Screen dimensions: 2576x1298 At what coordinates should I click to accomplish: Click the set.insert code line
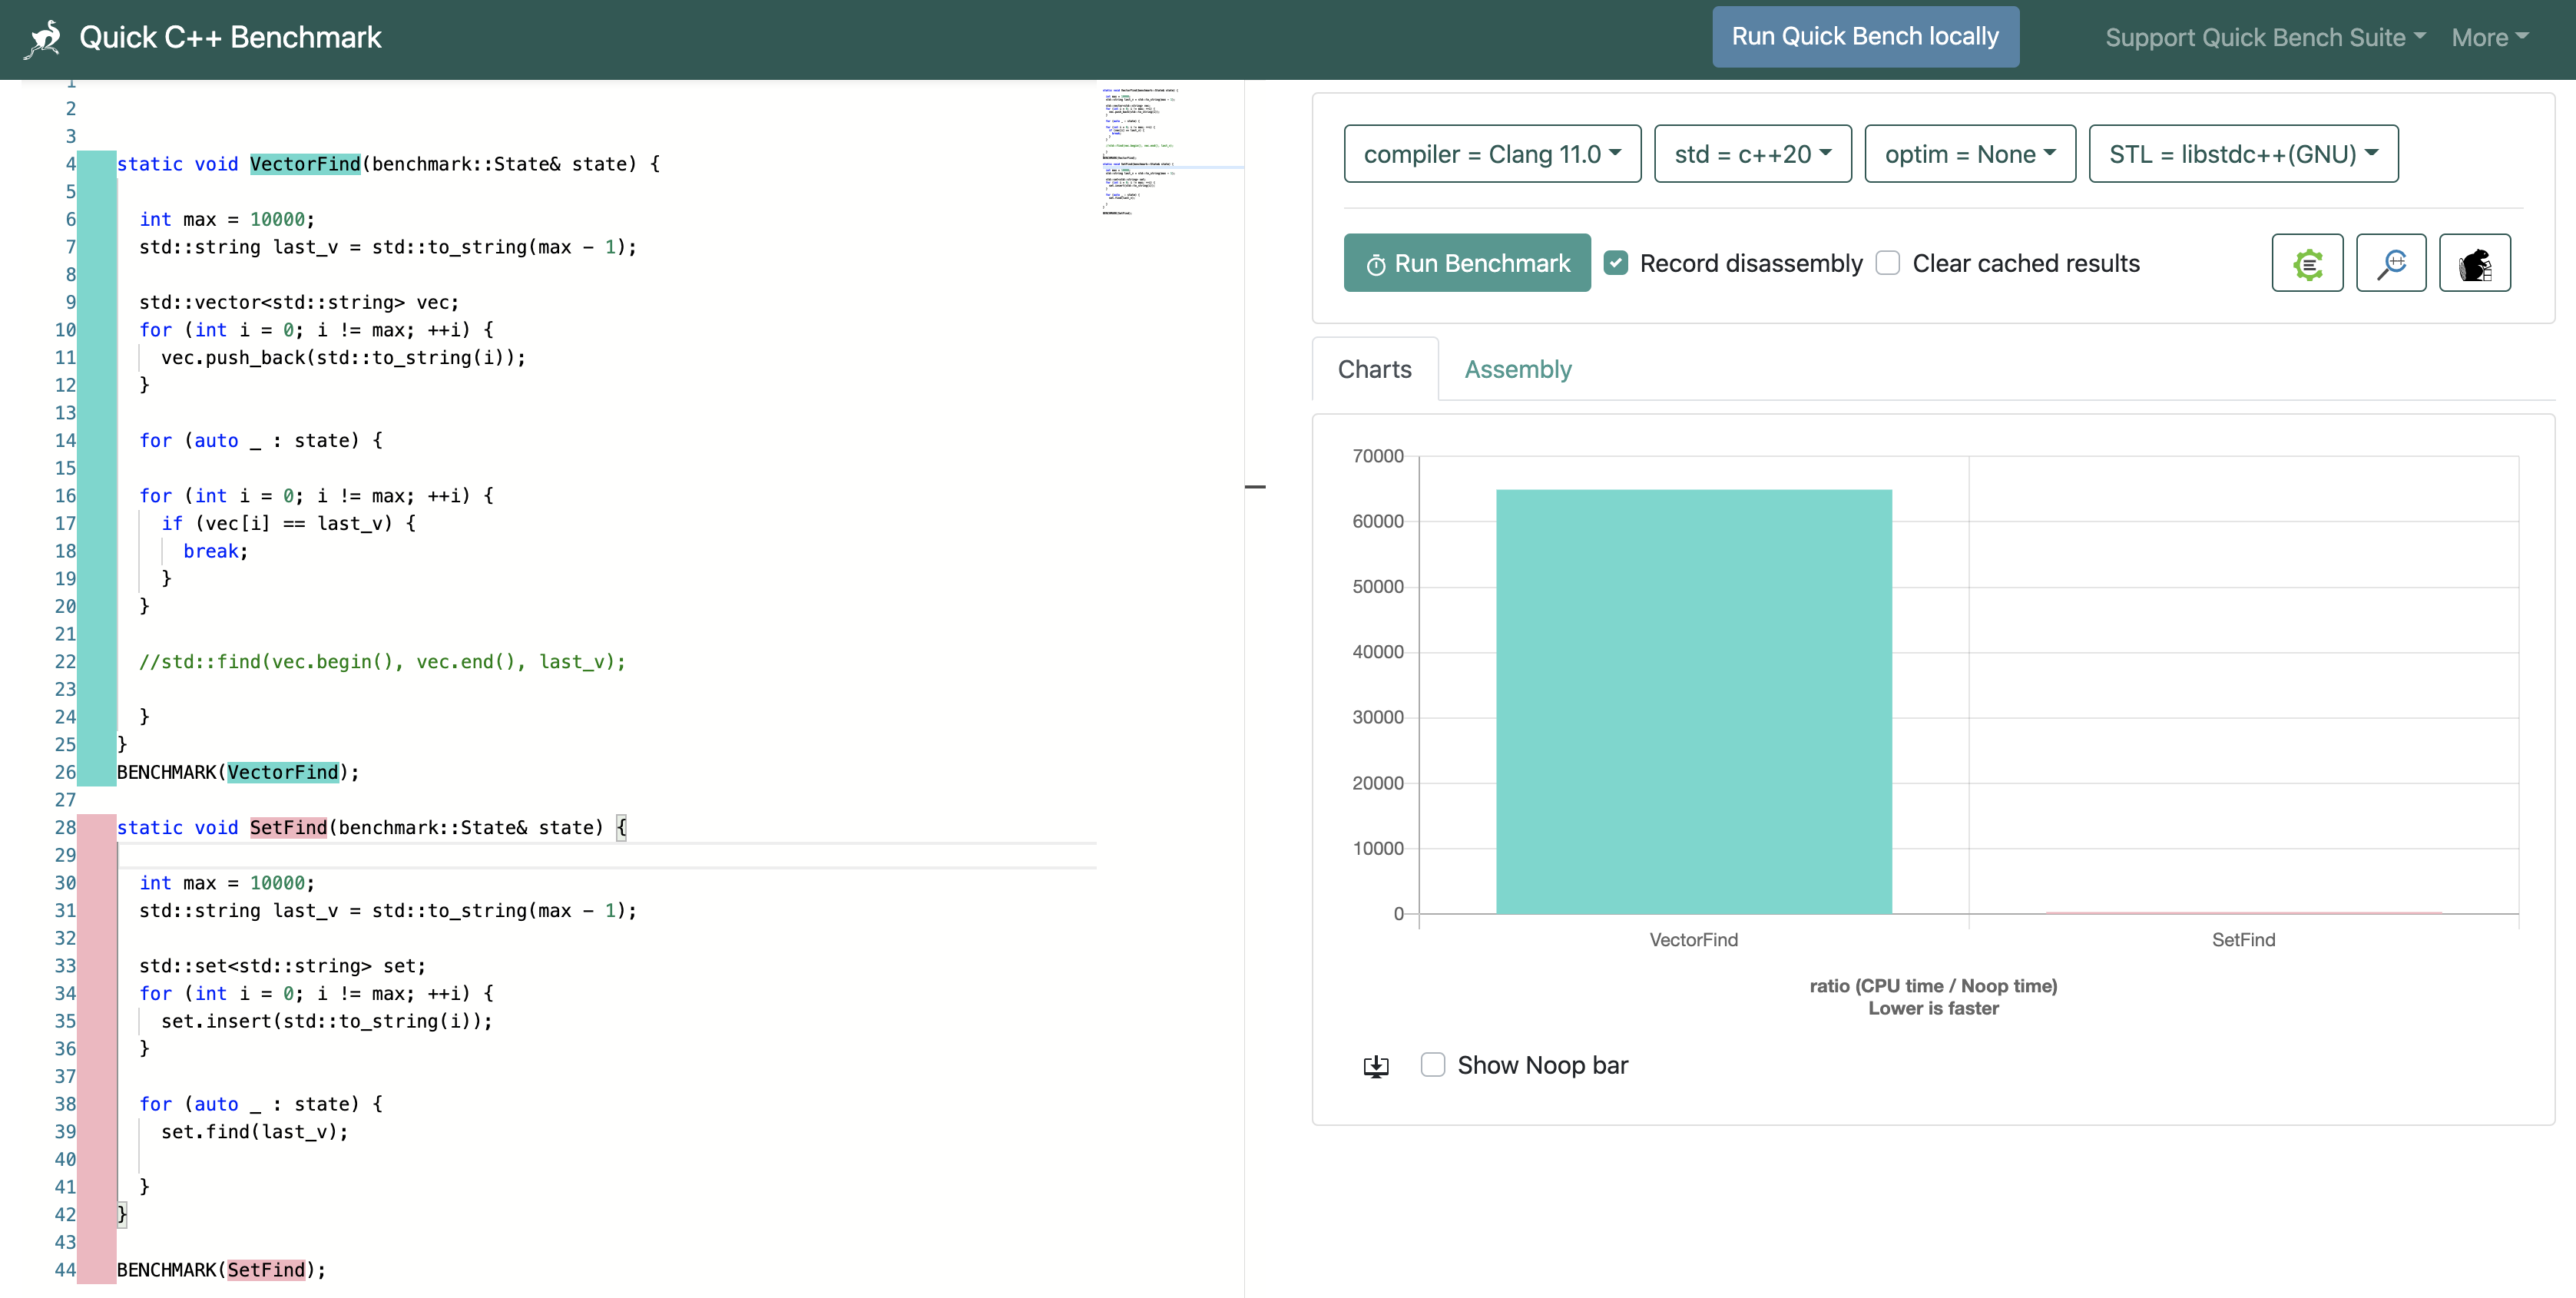pos(327,1021)
